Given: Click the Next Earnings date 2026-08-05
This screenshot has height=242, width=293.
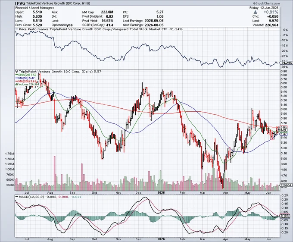Looking at the screenshot, I should click(x=154, y=25).
